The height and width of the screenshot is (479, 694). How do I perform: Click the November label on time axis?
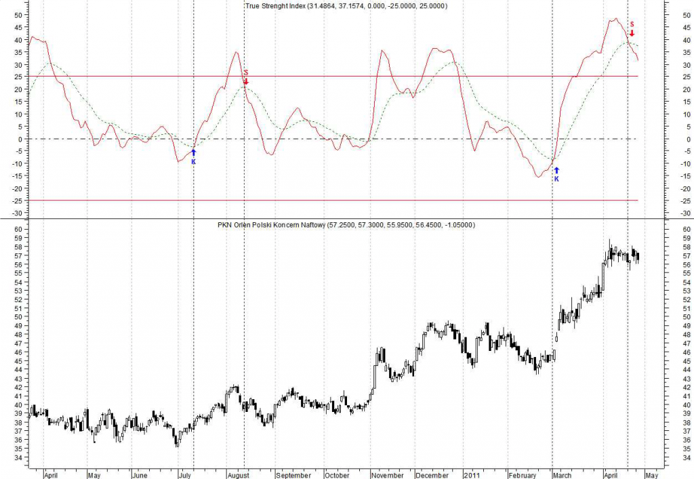tap(388, 474)
